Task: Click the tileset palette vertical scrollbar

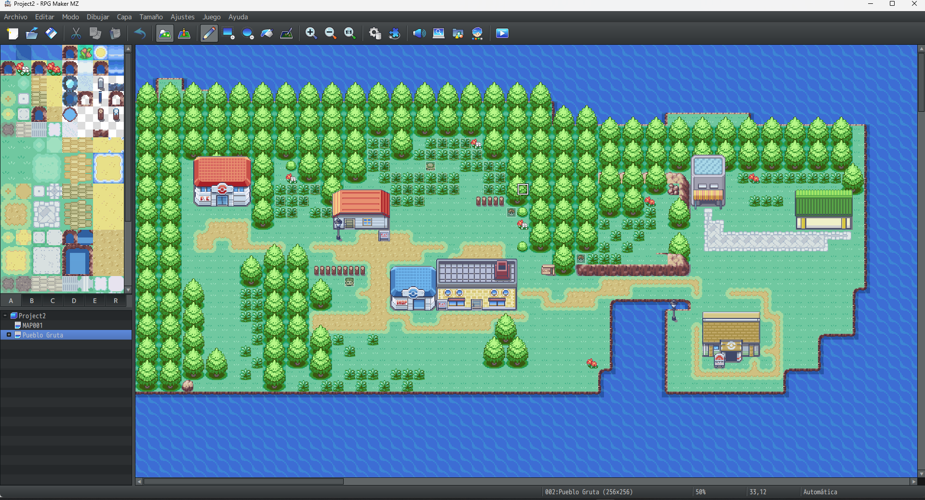Action: pyautogui.click(x=128, y=137)
